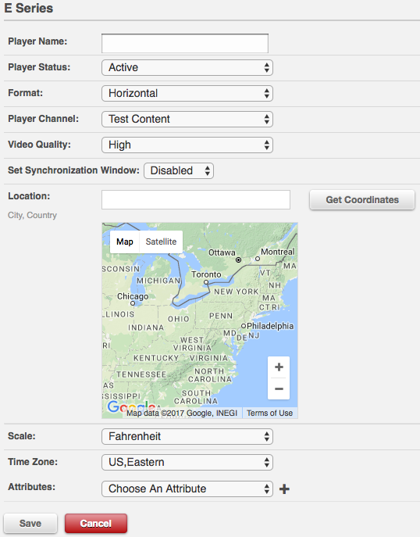
Task: Open the Time Zone dropdown
Action: (x=187, y=462)
